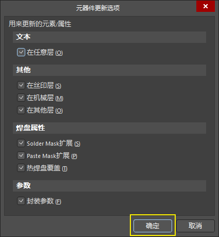The height and width of the screenshot is (237, 219).
Task: Click the 用来更新的元素/属性 group label
Action: pos(40,24)
